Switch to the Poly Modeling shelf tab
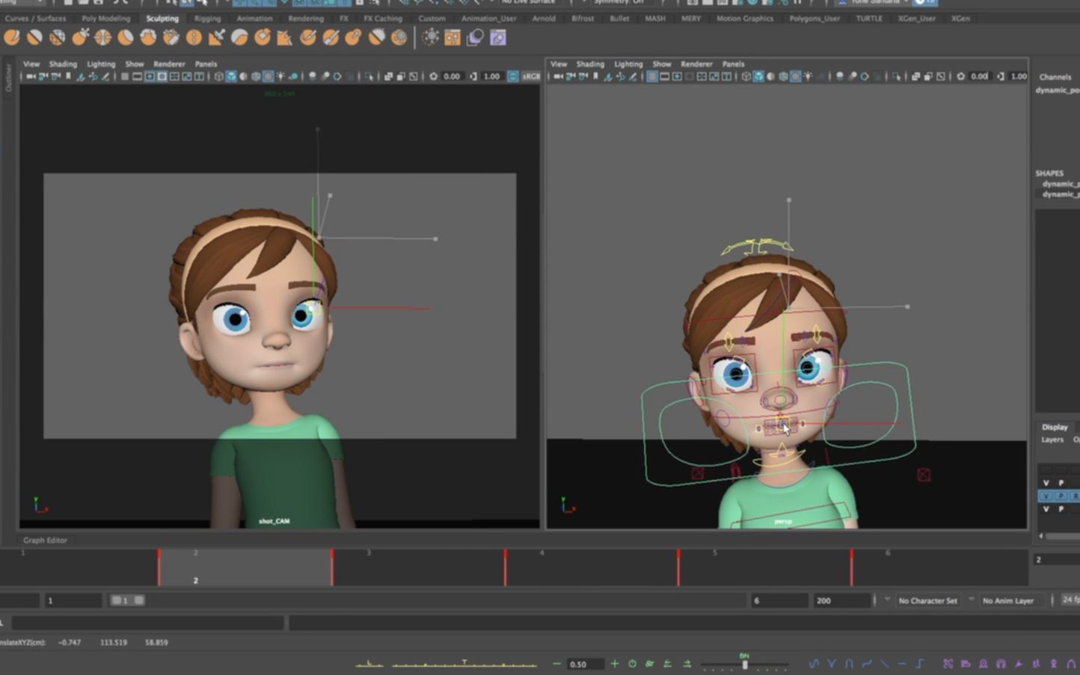Image resolution: width=1080 pixels, height=675 pixels. 105,18
